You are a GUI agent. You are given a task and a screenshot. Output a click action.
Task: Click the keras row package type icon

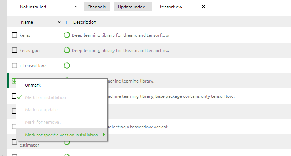[67, 35]
